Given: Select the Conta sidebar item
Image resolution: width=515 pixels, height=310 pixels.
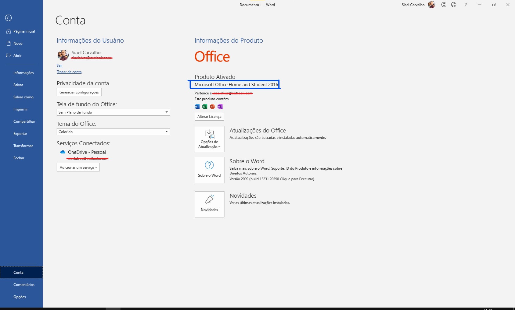Looking at the screenshot, I should (x=21, y=273).
